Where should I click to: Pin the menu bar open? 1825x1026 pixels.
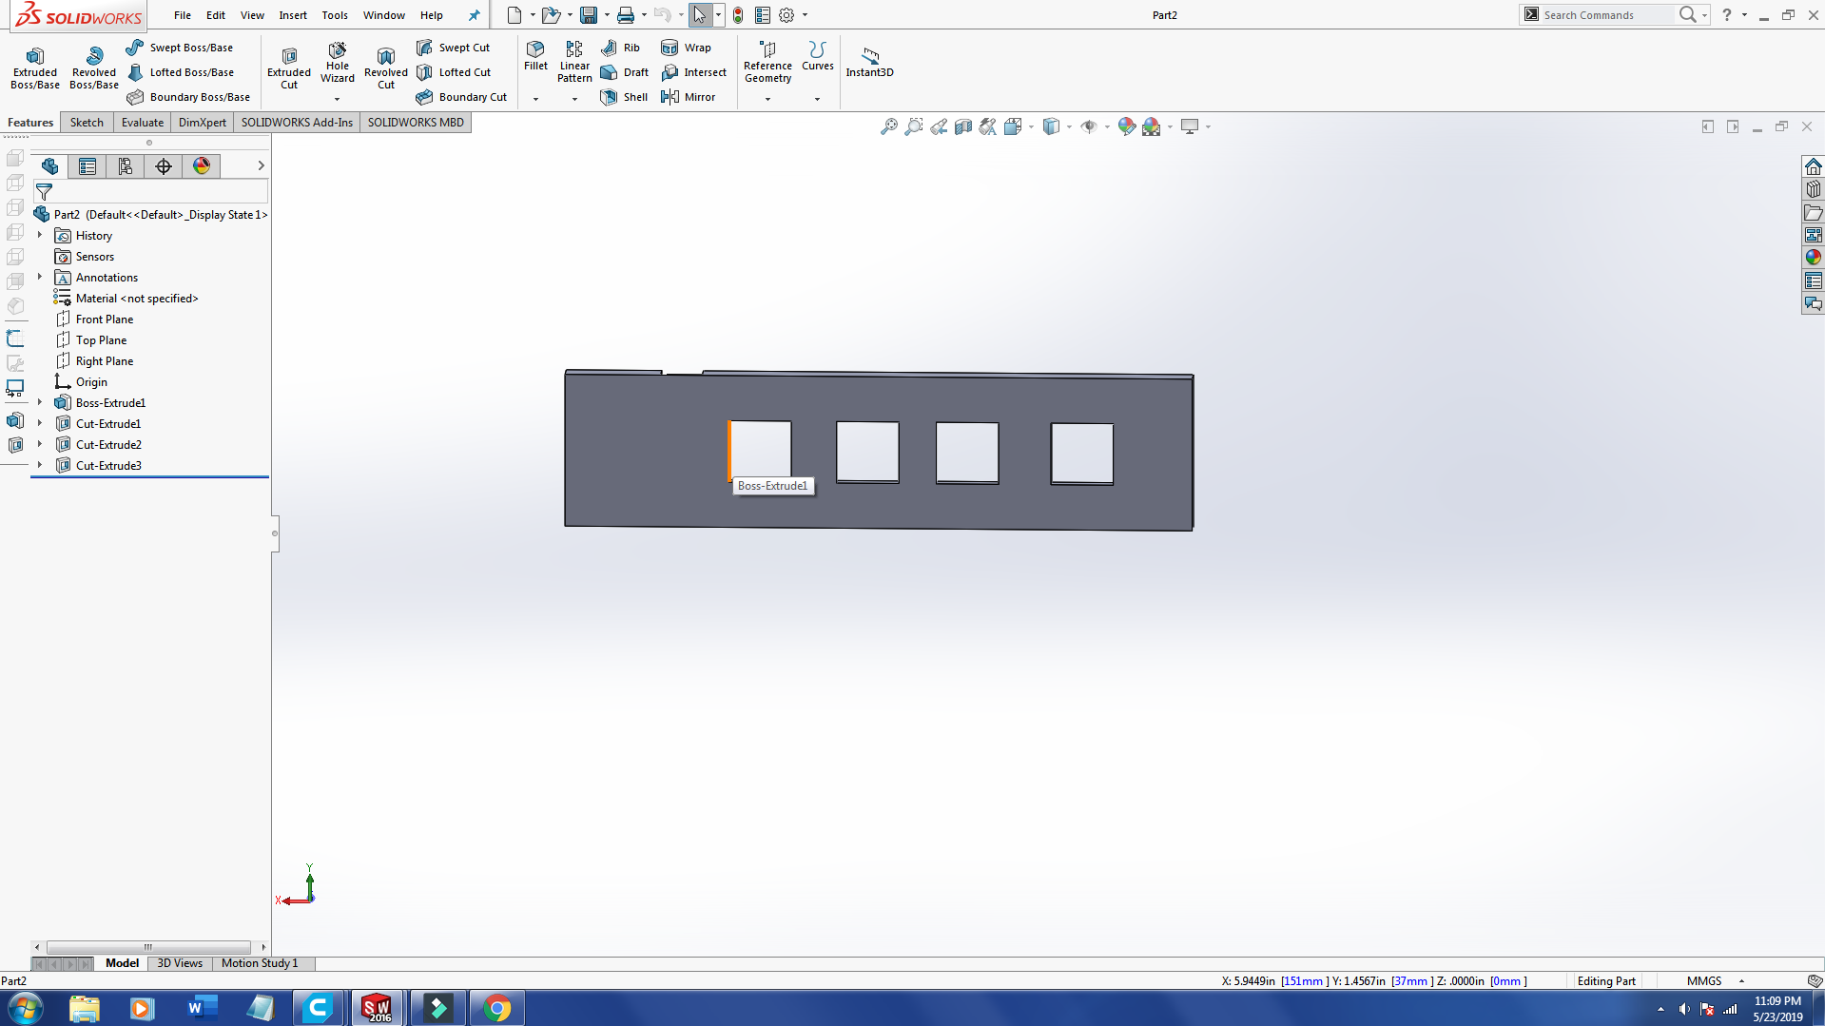[474, 15]
